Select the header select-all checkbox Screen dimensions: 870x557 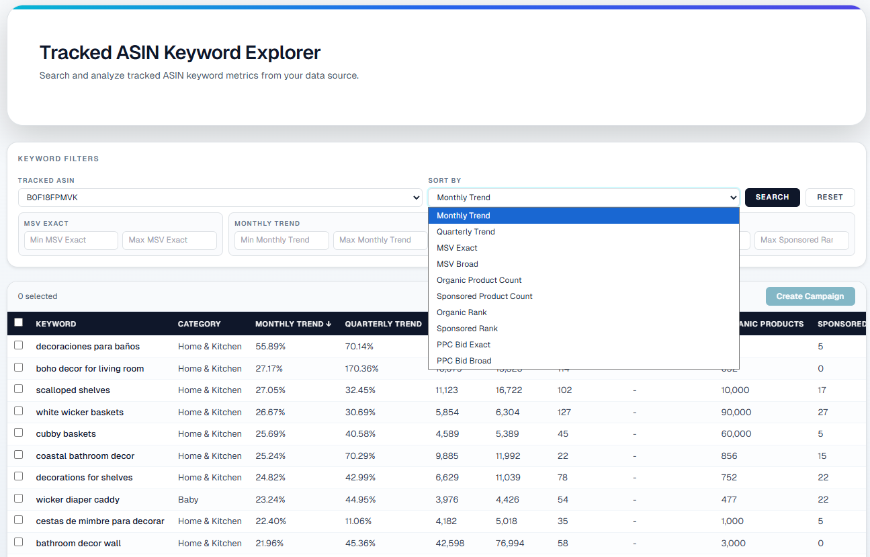pyautogui.click(x=19, y=323)
